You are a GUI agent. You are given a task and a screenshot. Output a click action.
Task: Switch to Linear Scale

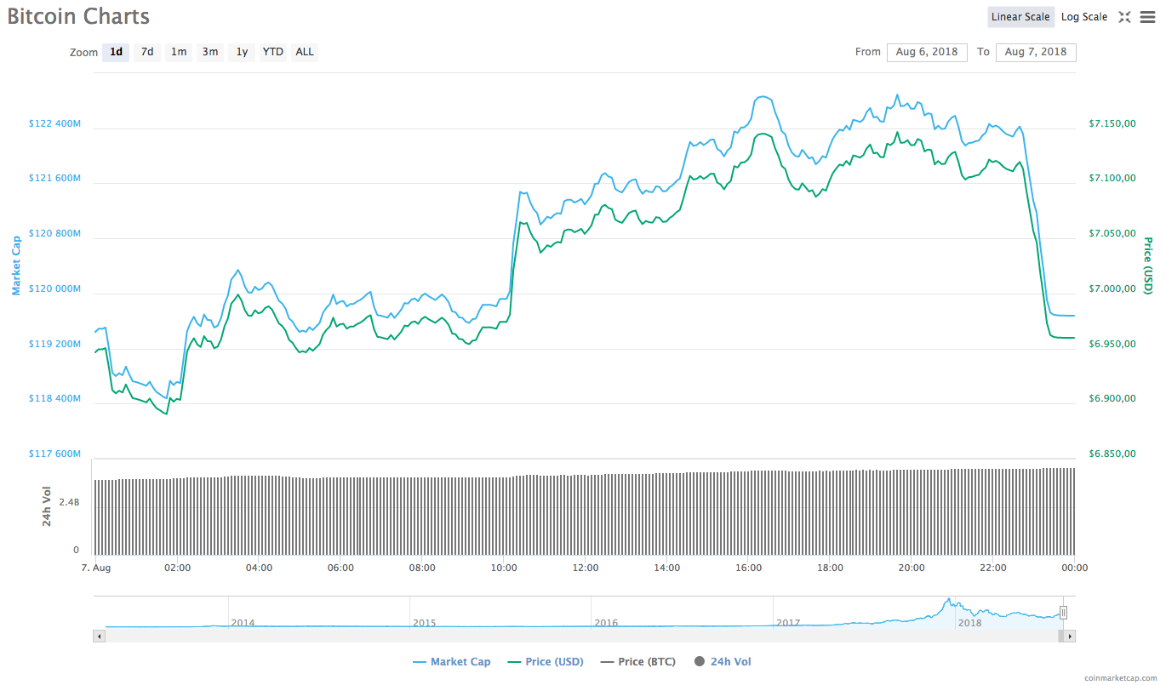point(1020,17)
